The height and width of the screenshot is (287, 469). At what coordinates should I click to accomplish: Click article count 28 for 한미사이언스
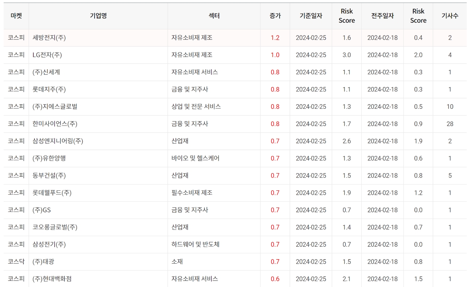(450, 124)
